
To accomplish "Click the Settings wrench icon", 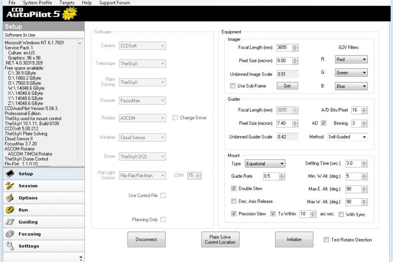I will coord(10,246).
